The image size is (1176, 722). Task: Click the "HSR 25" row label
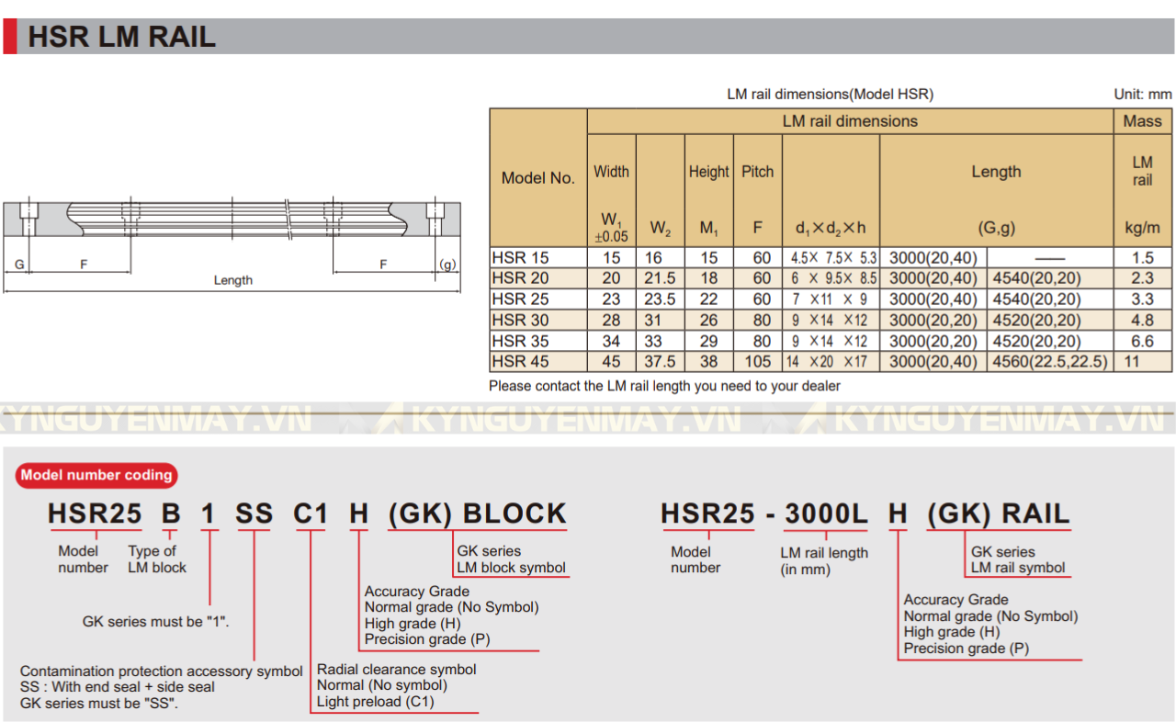[x=520, y=299]
